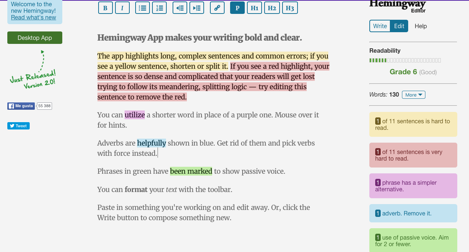Apply Heading 3 with the H3 button
The width and height of the screenshot is (469, 252).
click(290, 8)
